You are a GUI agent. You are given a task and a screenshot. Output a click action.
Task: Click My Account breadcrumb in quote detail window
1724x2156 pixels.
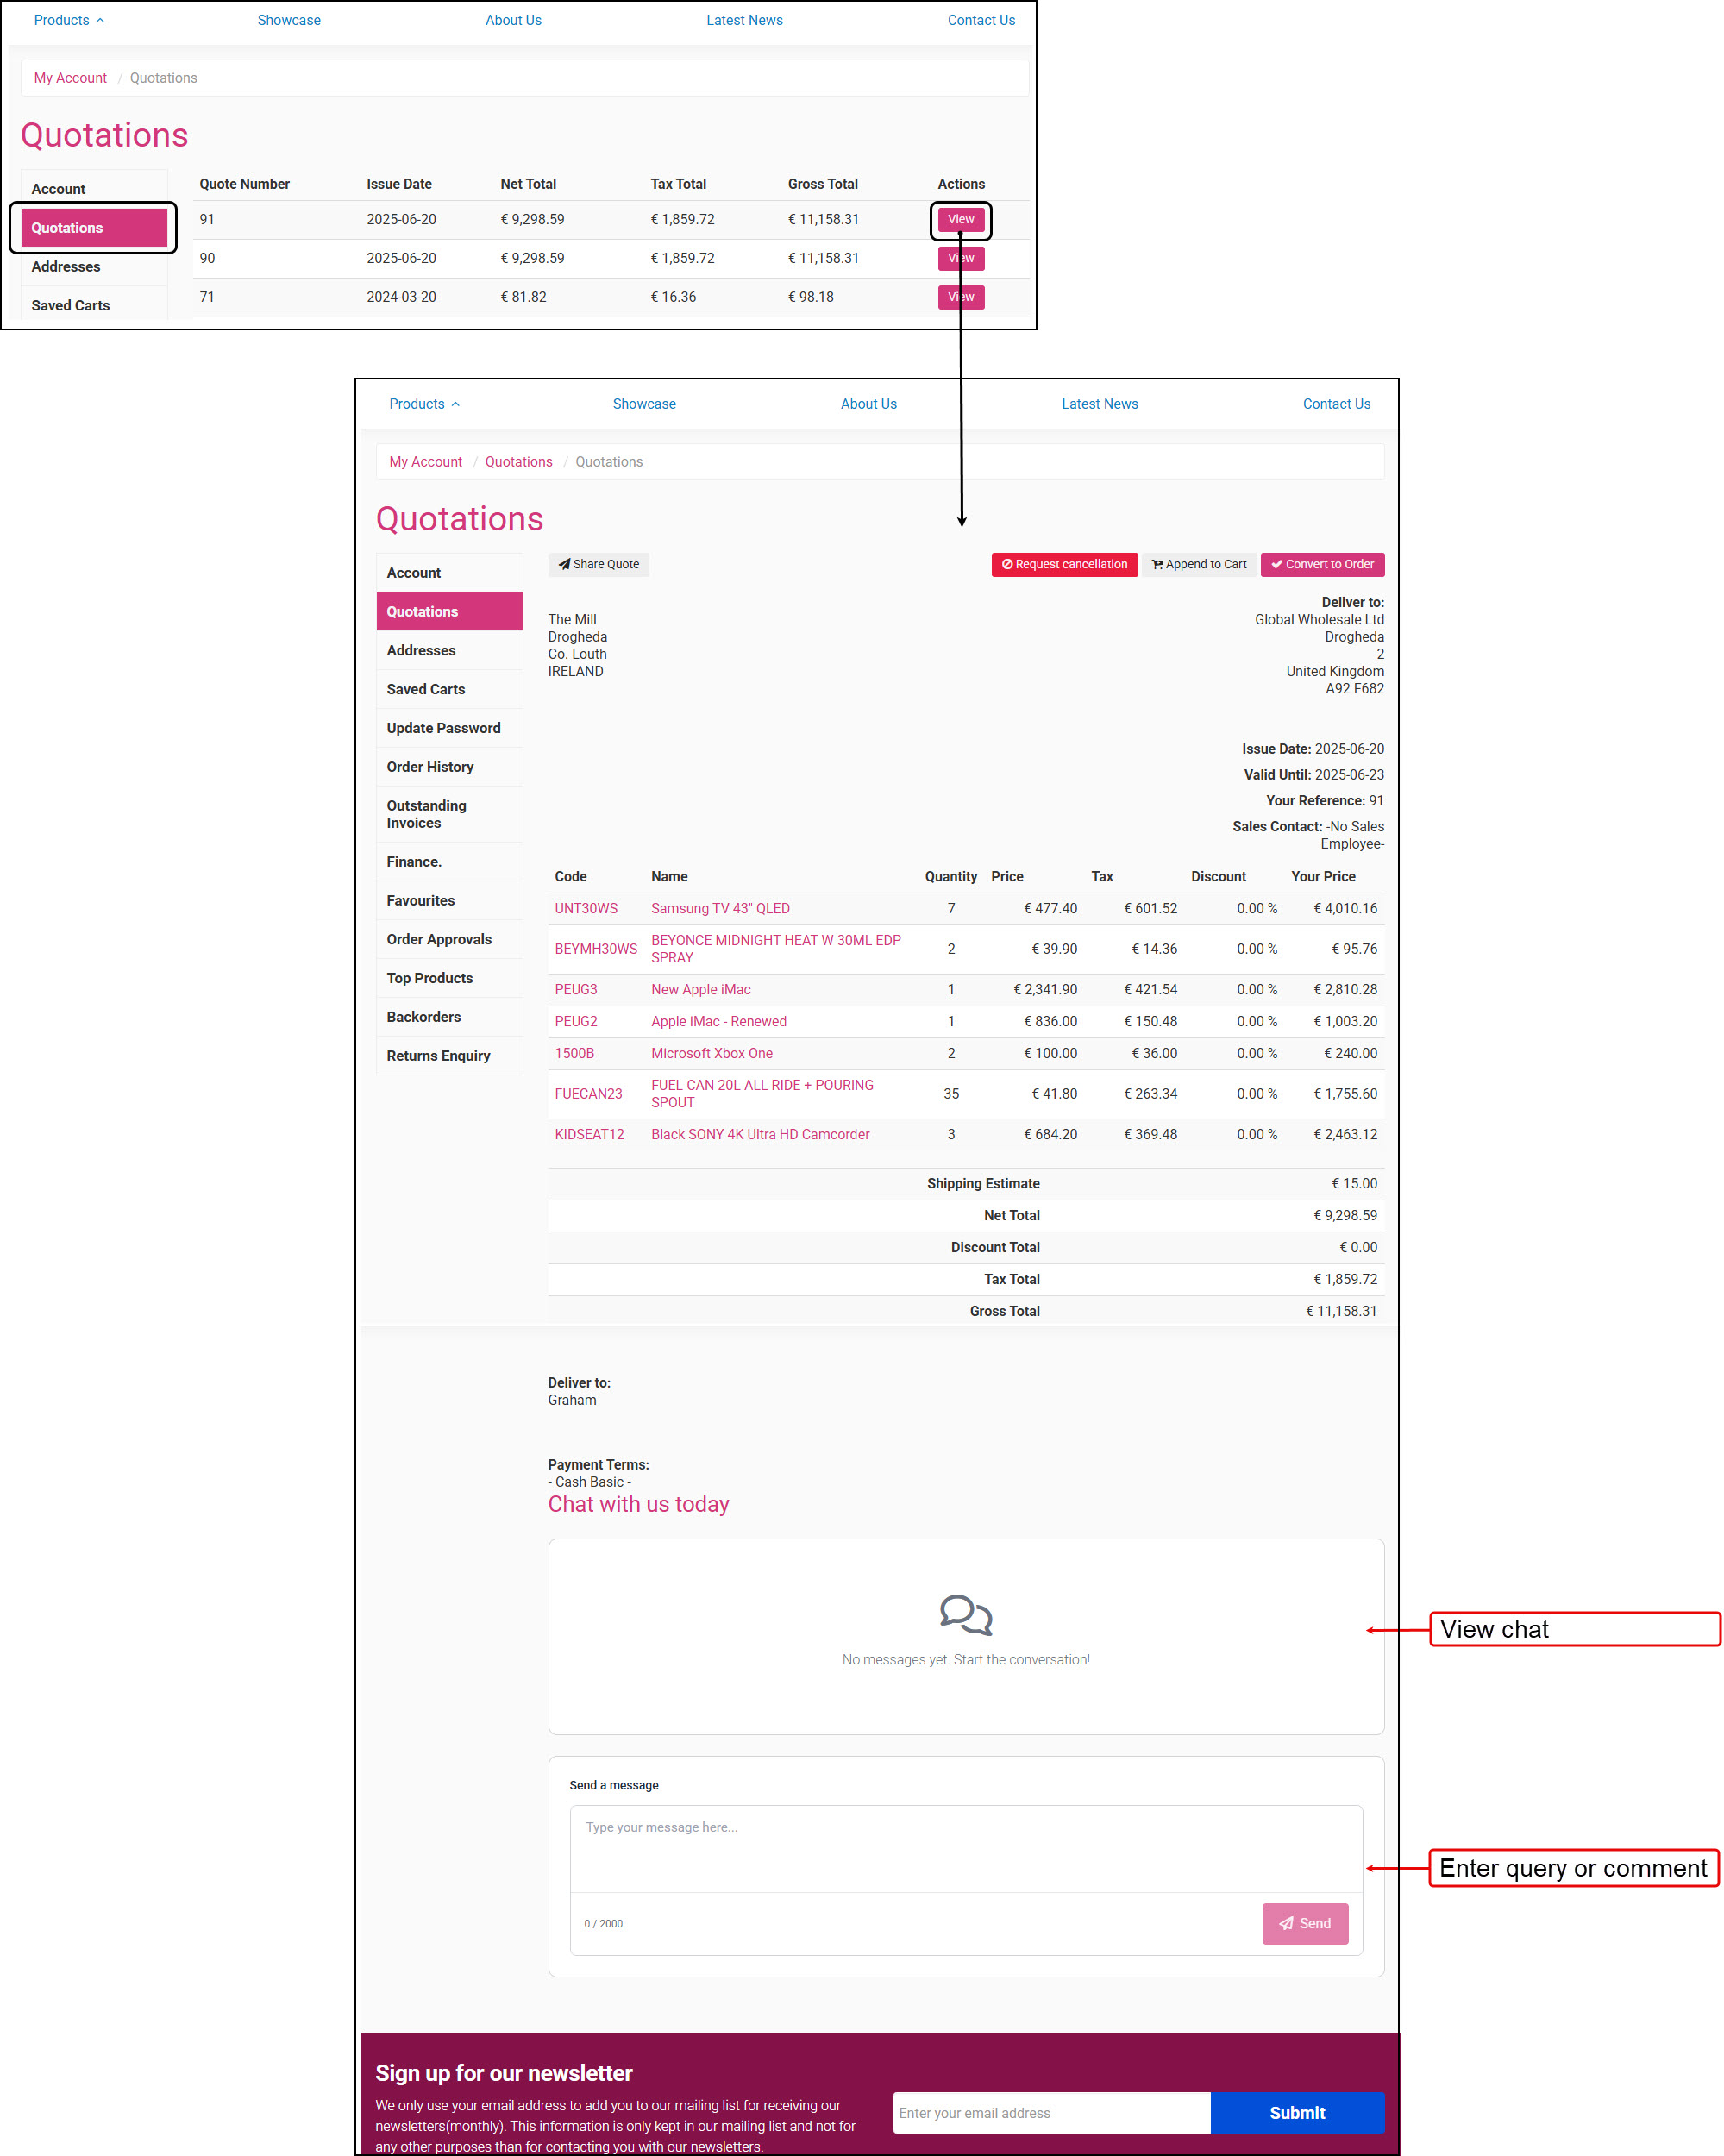click(x=425, y=462)
